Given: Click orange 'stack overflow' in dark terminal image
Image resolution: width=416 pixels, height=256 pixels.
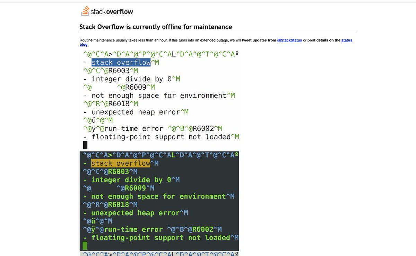Looking at the screenshot, I should (121, 164).
